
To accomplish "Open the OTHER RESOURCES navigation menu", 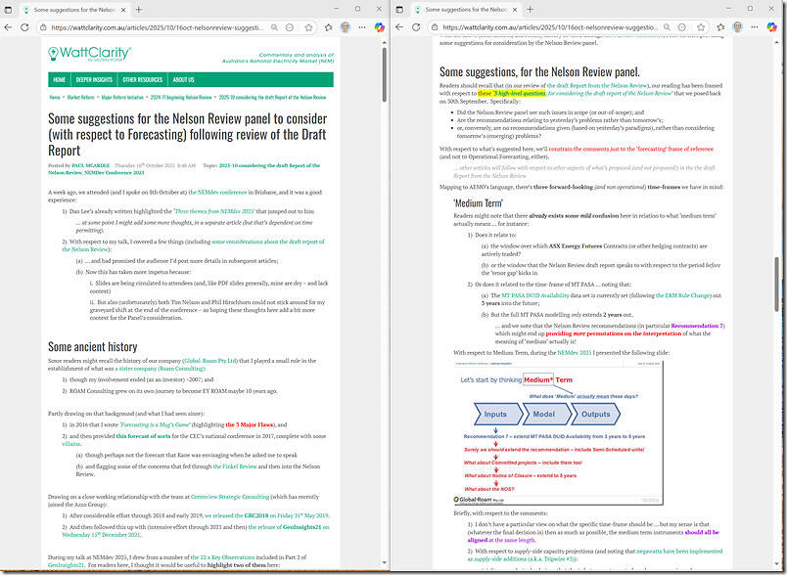I will click(143, 81).
